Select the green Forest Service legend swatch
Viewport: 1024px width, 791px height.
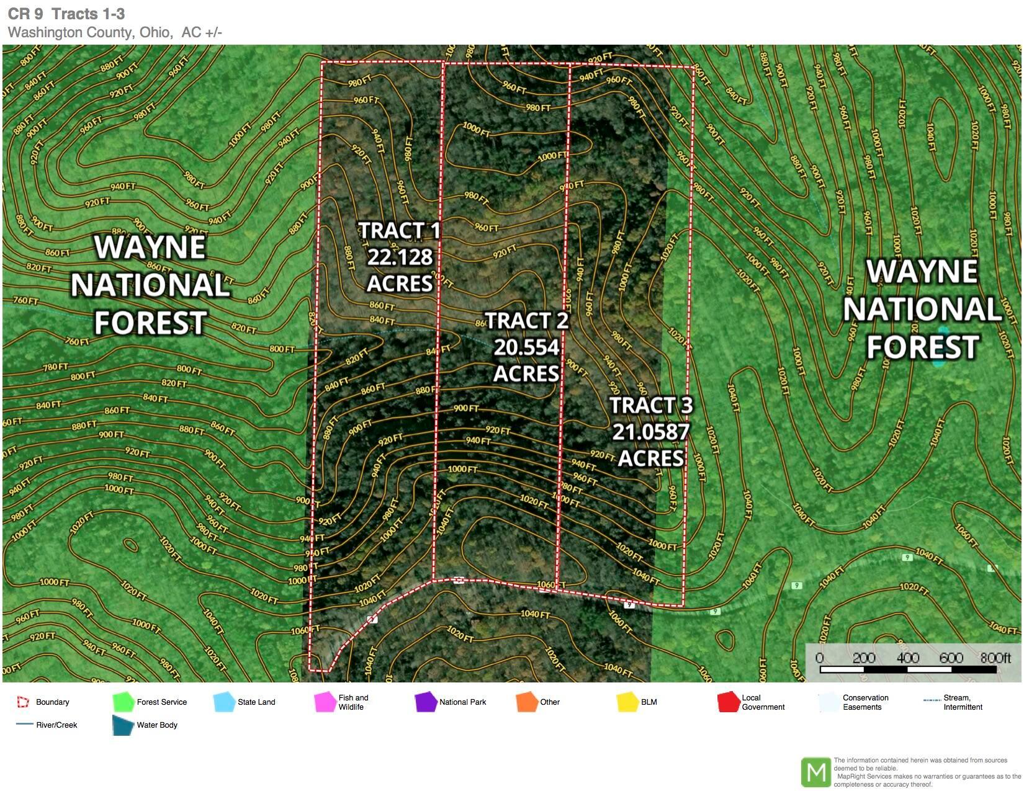pyautogui.click(x=124, y=702)
